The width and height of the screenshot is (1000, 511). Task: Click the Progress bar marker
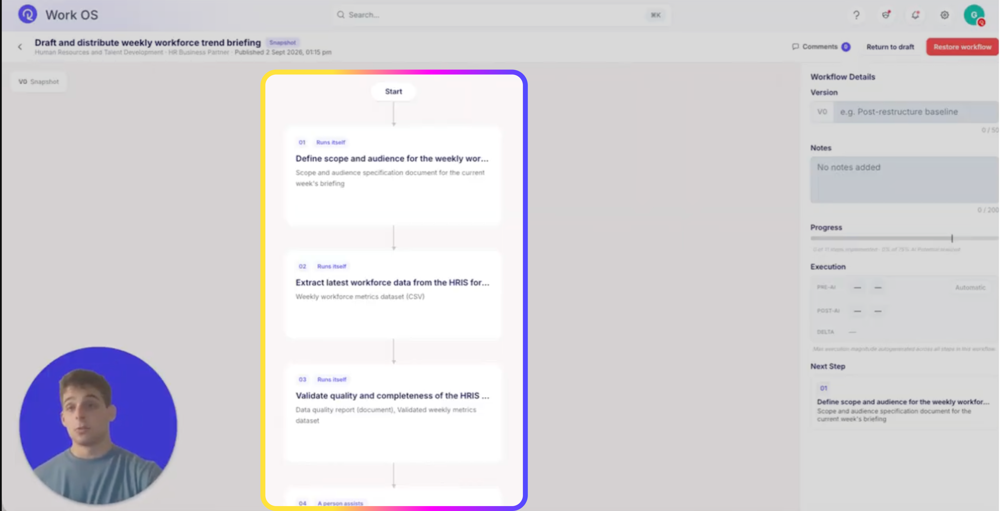952,238
